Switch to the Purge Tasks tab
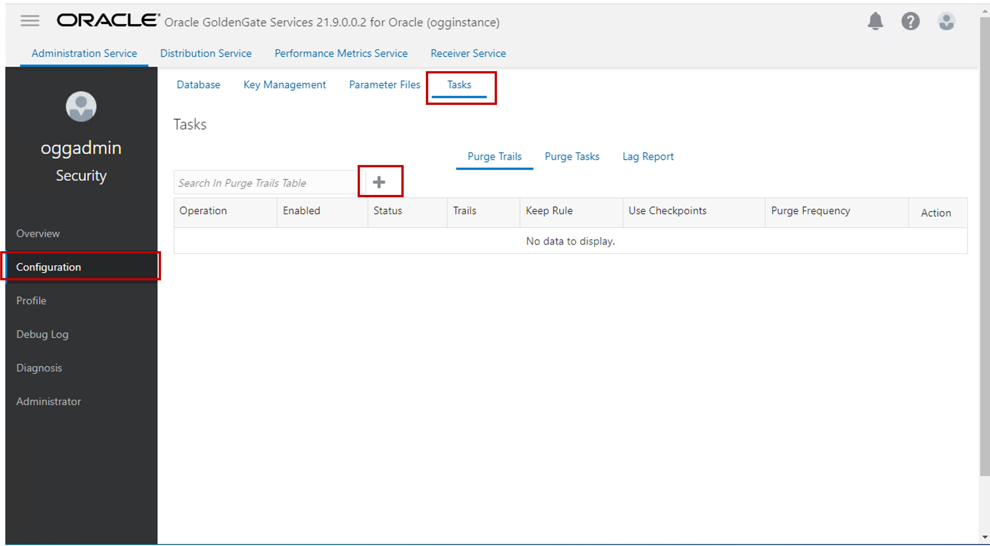 pyautogui.click(x=572, y=156)
